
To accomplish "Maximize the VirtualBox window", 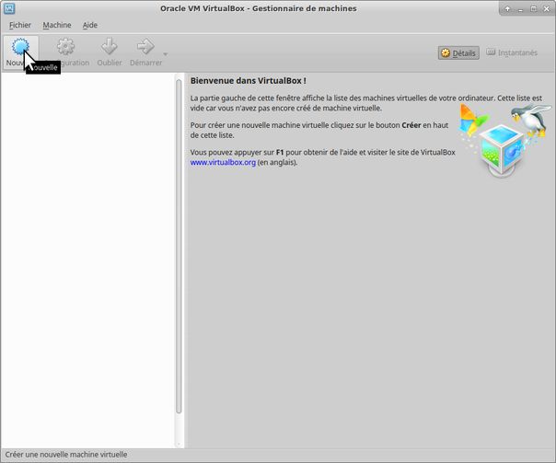I will coord(533,9).
